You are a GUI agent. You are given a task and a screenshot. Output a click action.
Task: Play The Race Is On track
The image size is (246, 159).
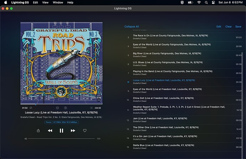click(x=184, y=37)
